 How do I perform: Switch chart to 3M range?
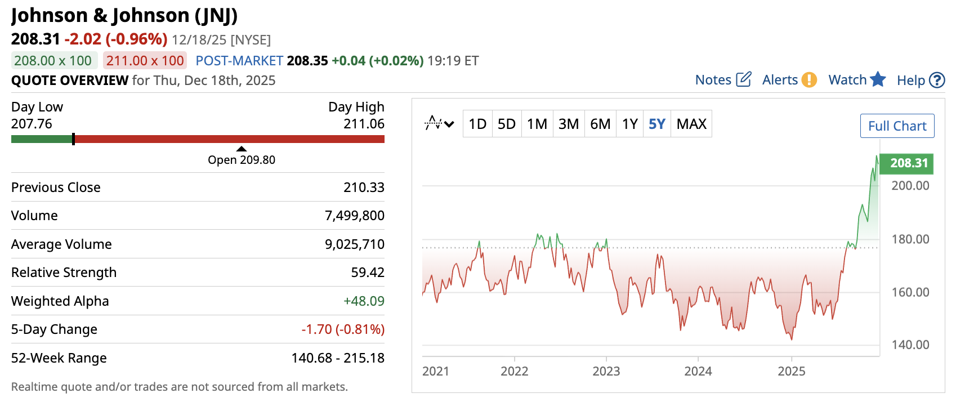[569, 124]
